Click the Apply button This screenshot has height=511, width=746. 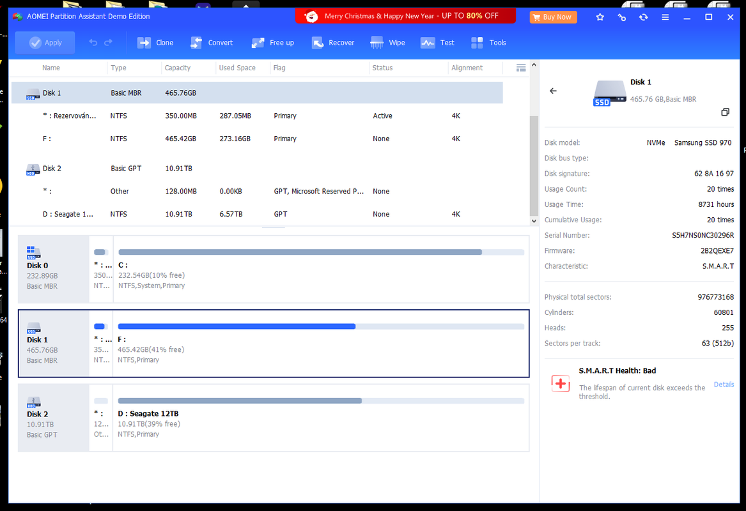tap(45, 43)
